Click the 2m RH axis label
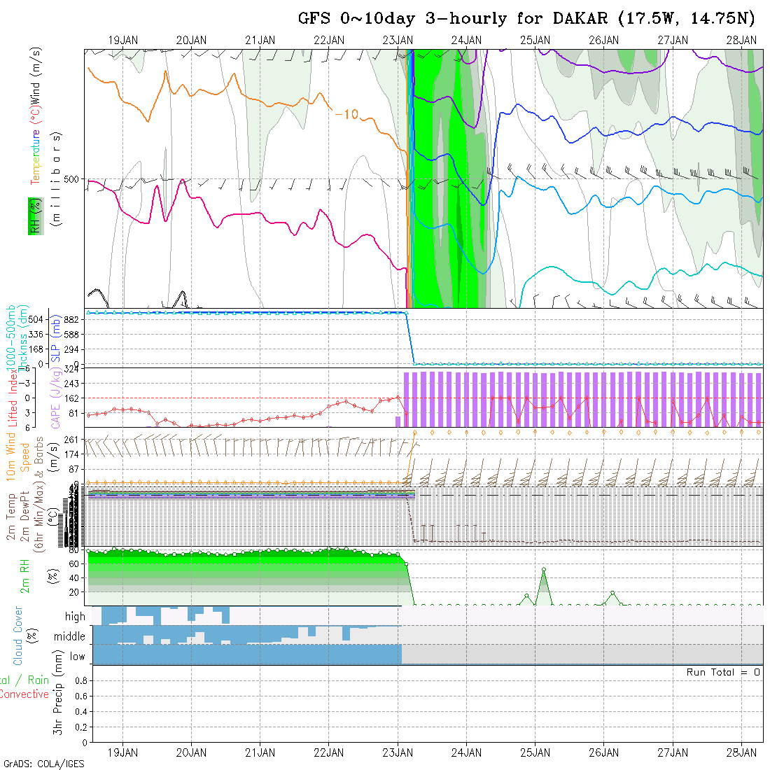The width and height of the screenshot is (770, 770). click(24, 575)
